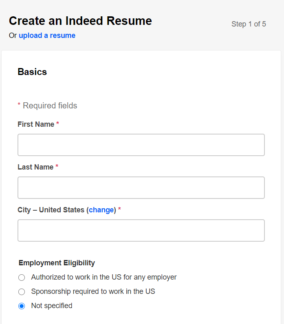This screenshot has width=284, height=324.
Task: Click the "Sponsorship required to work in the US" label text
Action: click(x=93, y=291)
